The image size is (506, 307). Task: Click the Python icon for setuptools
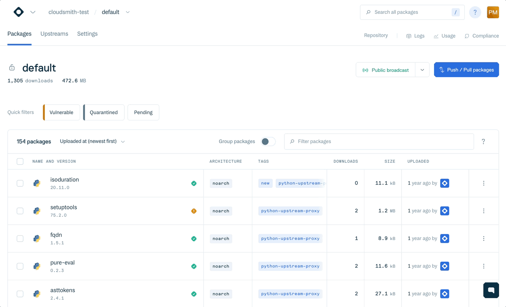click(x=37, y=211)
